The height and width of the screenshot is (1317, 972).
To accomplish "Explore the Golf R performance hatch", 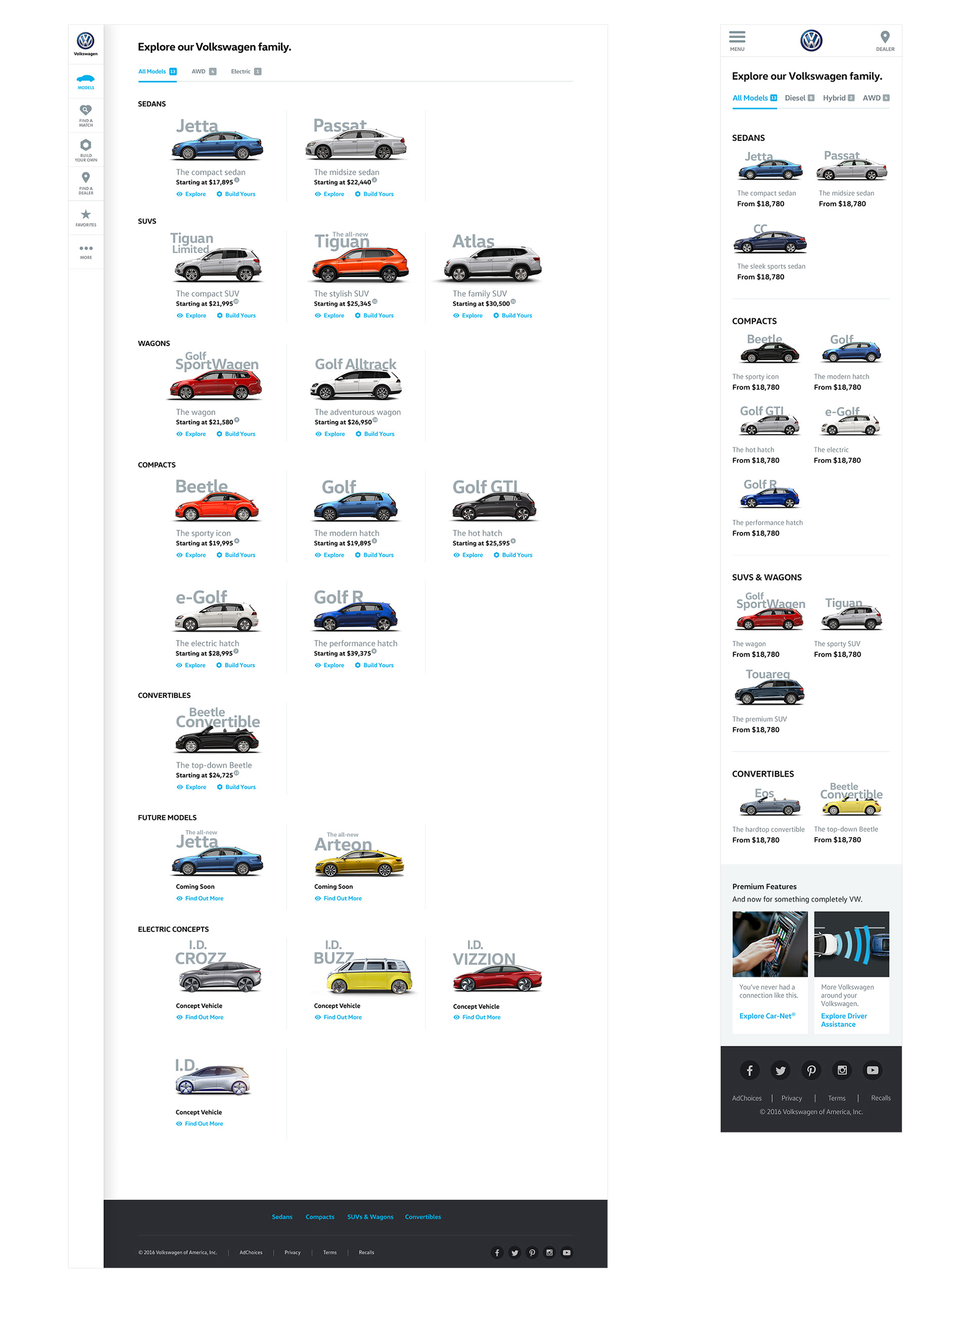I will click(330, 665).
